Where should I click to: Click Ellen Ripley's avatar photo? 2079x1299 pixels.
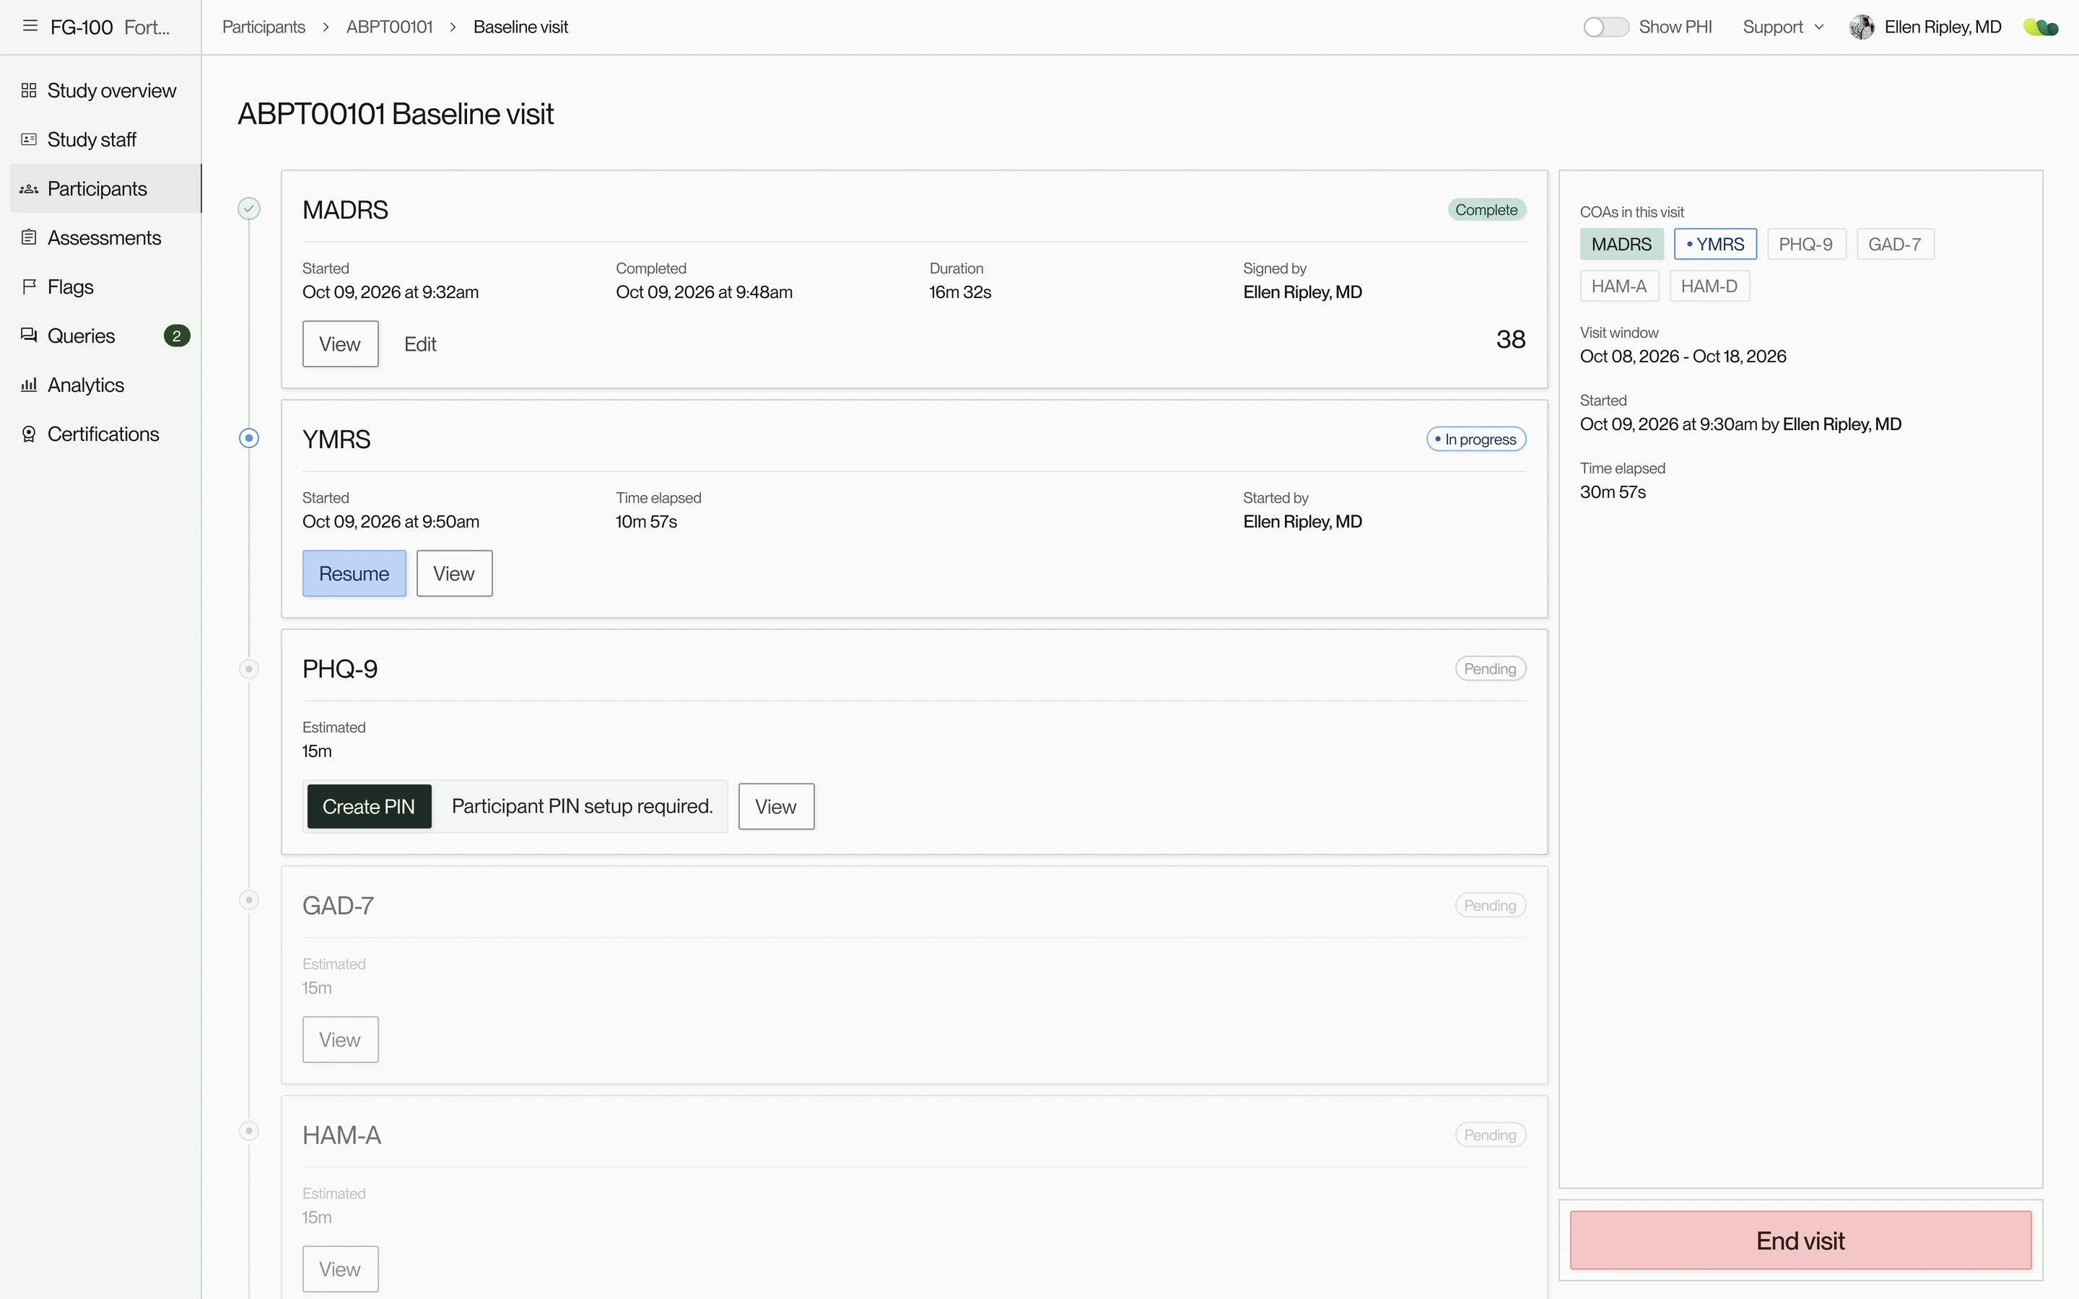click(x=1862, y=27)
